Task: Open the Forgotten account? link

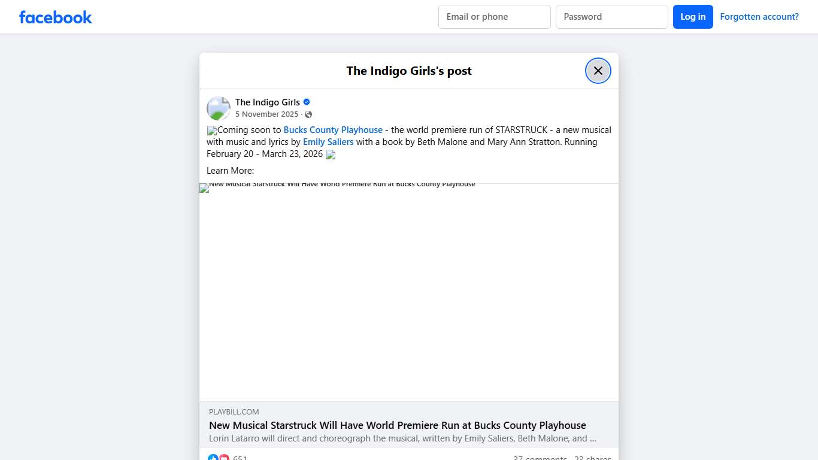Action: coord(759,17)
